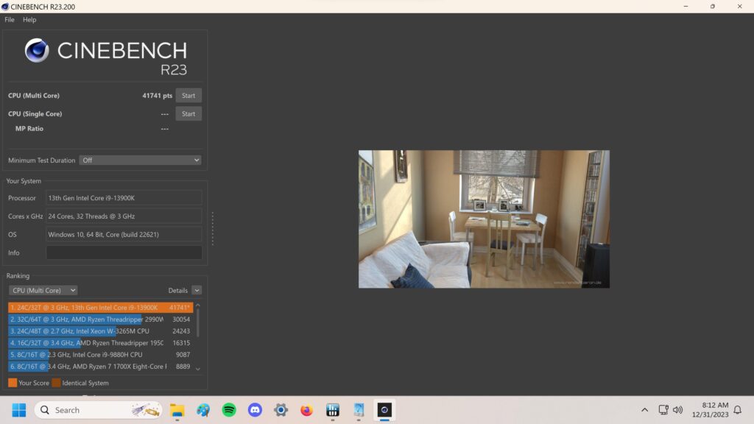Select ranking row 4 Threadripper 195C

pos(100,343)
